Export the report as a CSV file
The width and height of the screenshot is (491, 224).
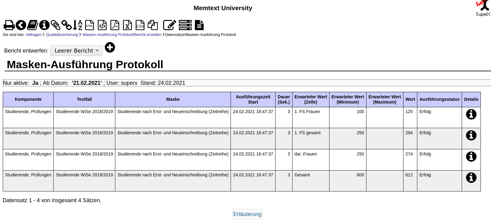point(140,25)
